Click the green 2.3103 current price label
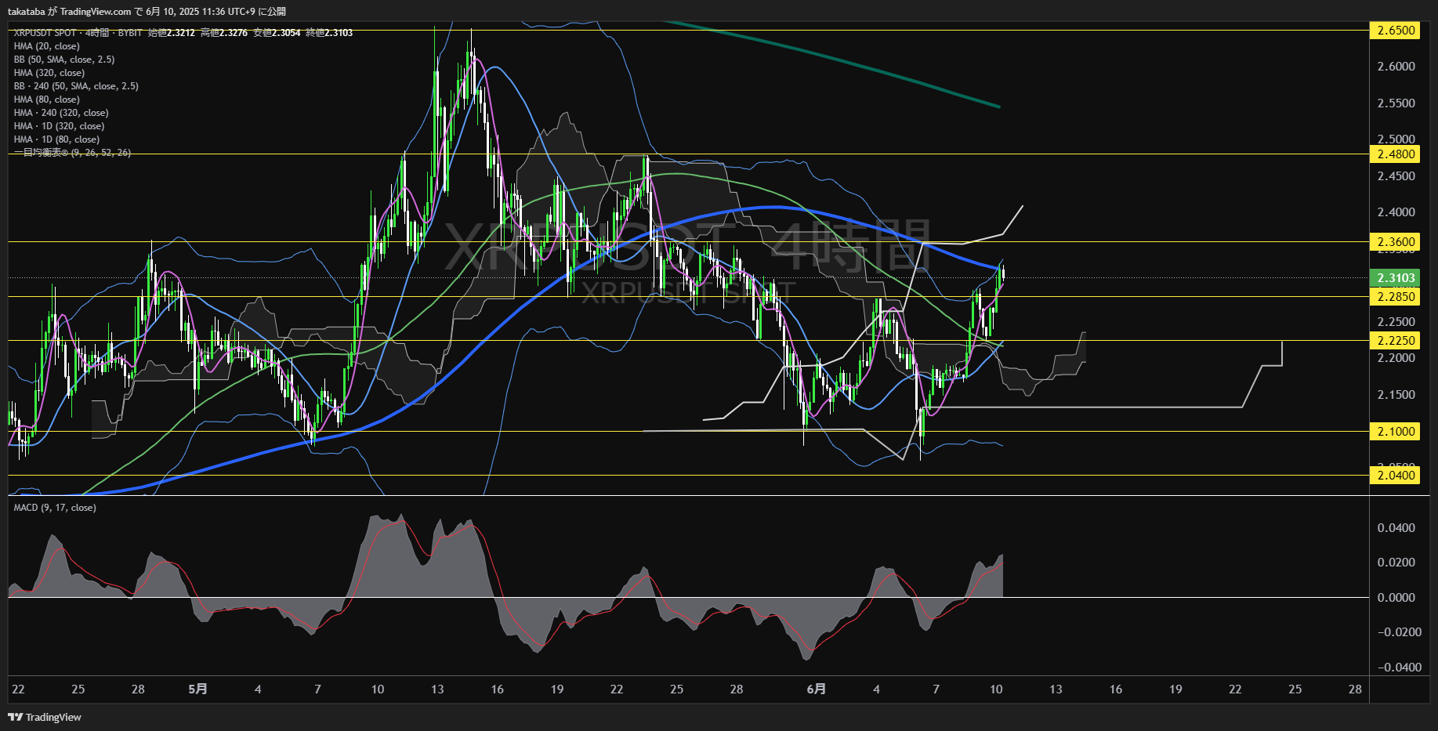Image resolution: width=1438 pixels, height=731 pixels. point(1395,278)
